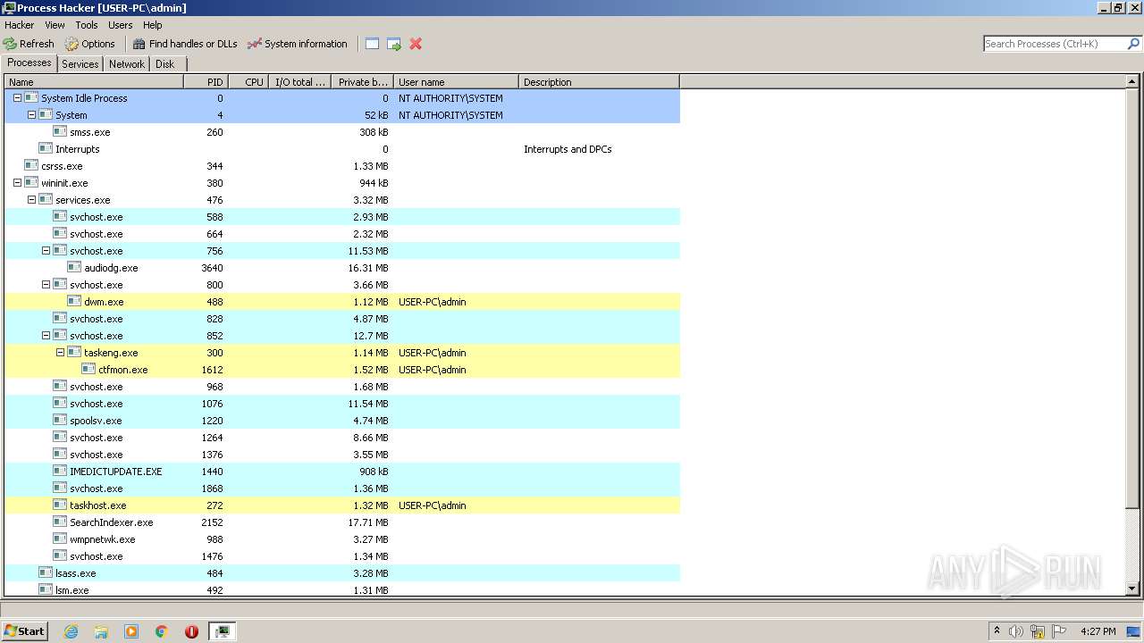The width and height of the screenshot is (1144, 643).
Task: Click the SearchIndexer.exe process icon
Action: [x=60, y=522]
